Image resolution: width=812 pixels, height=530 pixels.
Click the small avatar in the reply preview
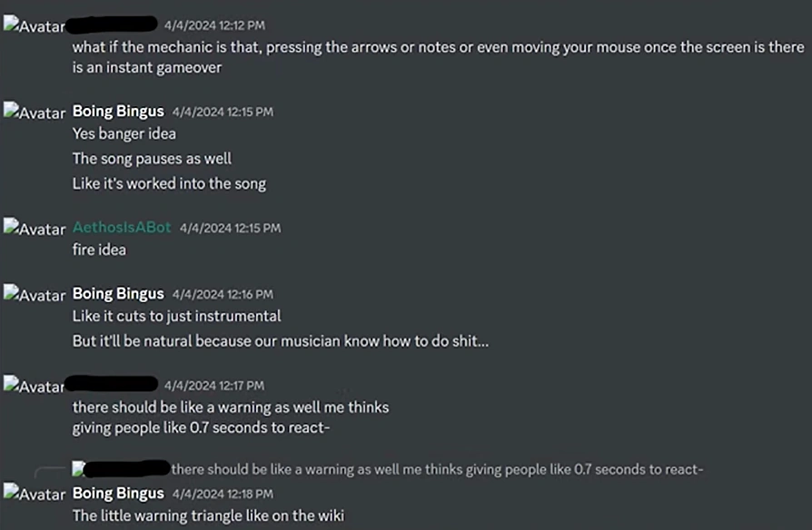pos(78,469)
